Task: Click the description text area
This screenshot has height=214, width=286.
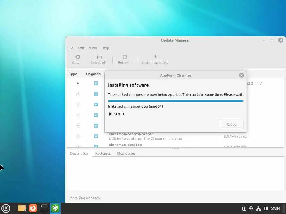Action: (x=175, y=174)
